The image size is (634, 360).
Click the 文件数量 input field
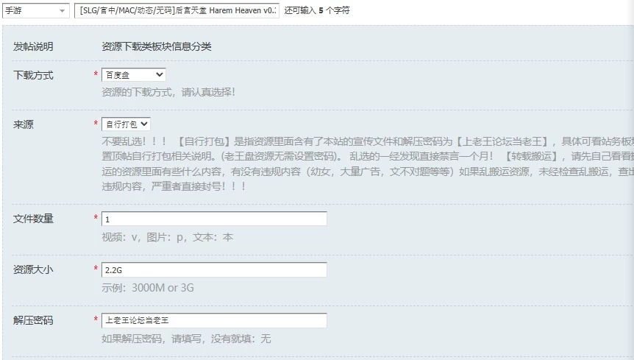pos(214,219)
